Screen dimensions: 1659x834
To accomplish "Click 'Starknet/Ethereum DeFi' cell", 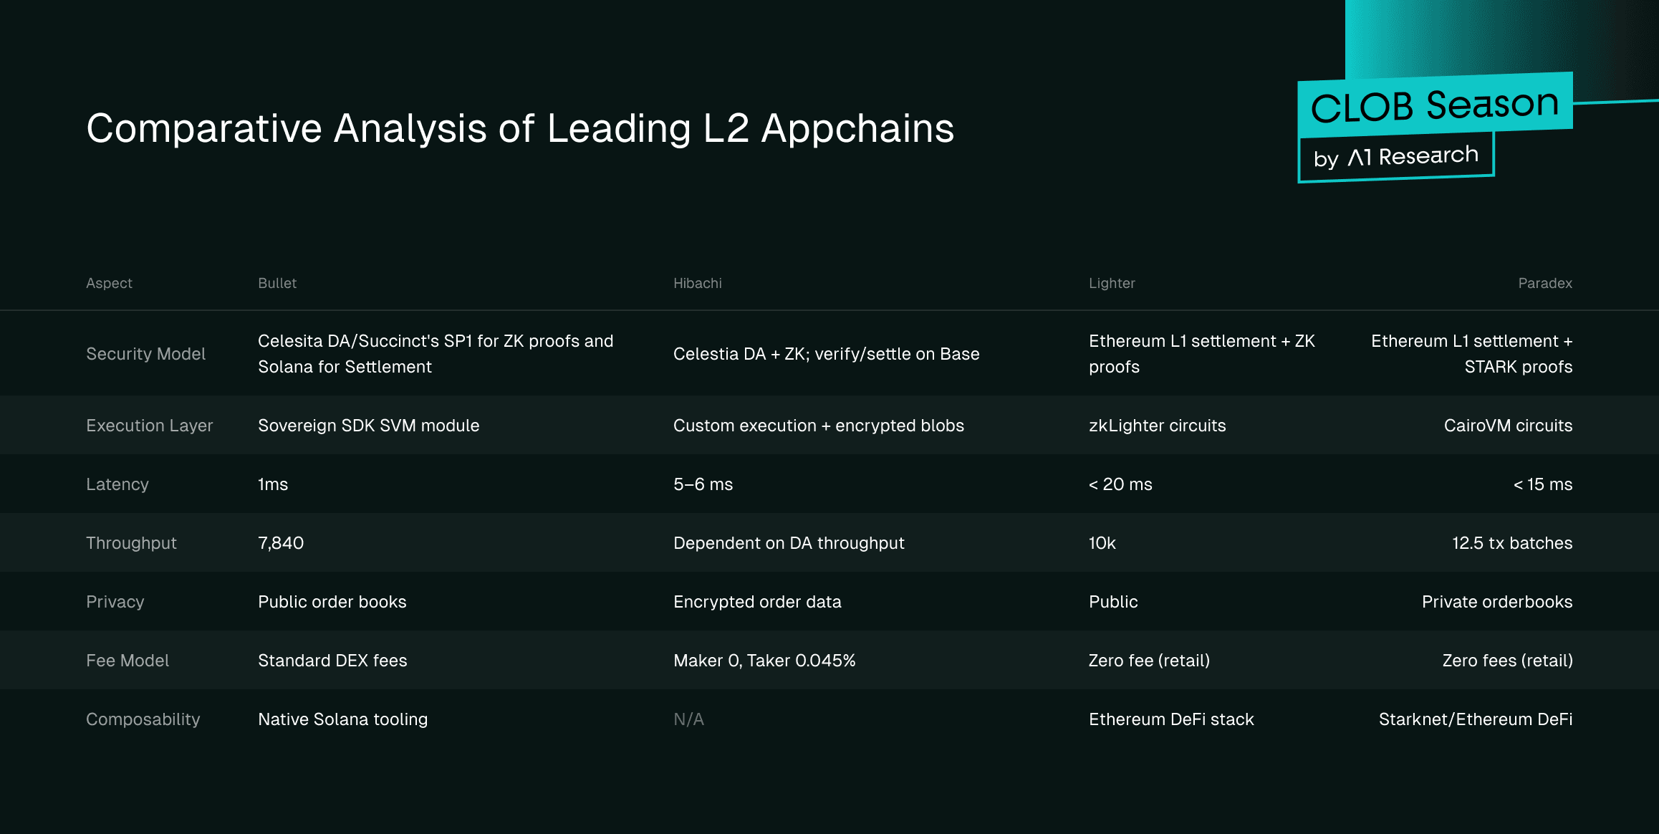I will pyautogui.click(x=1476, y=719).
